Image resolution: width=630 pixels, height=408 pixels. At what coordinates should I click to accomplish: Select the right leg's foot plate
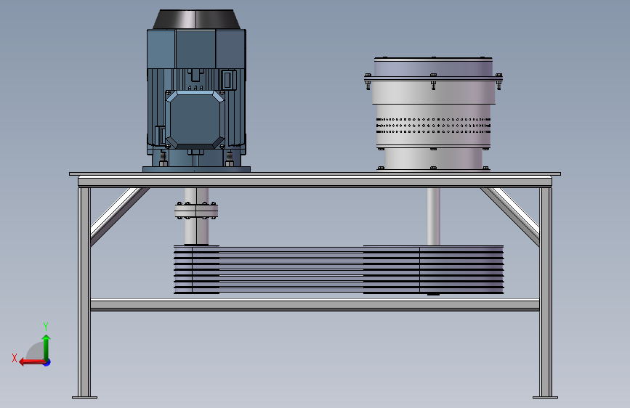tap(545, 398)
